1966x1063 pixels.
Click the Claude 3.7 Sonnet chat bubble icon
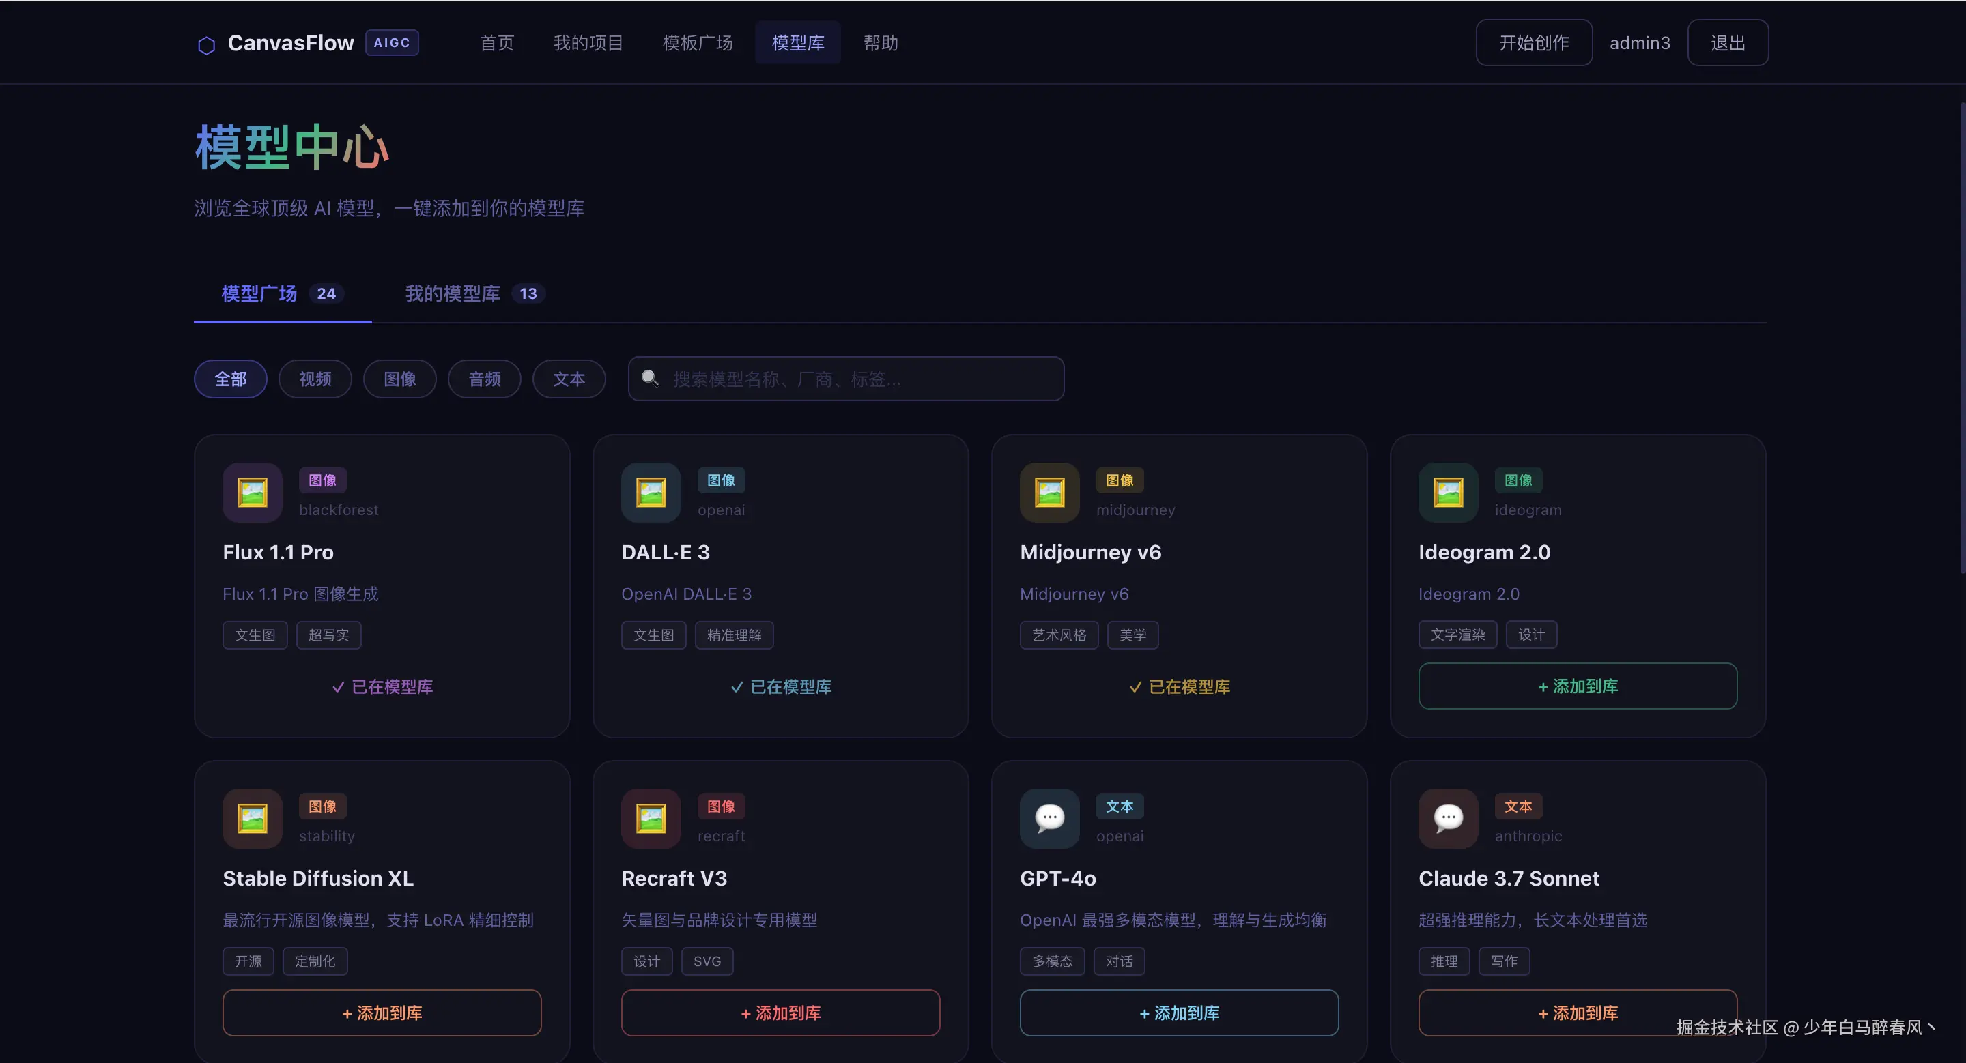coord(1449,819)
